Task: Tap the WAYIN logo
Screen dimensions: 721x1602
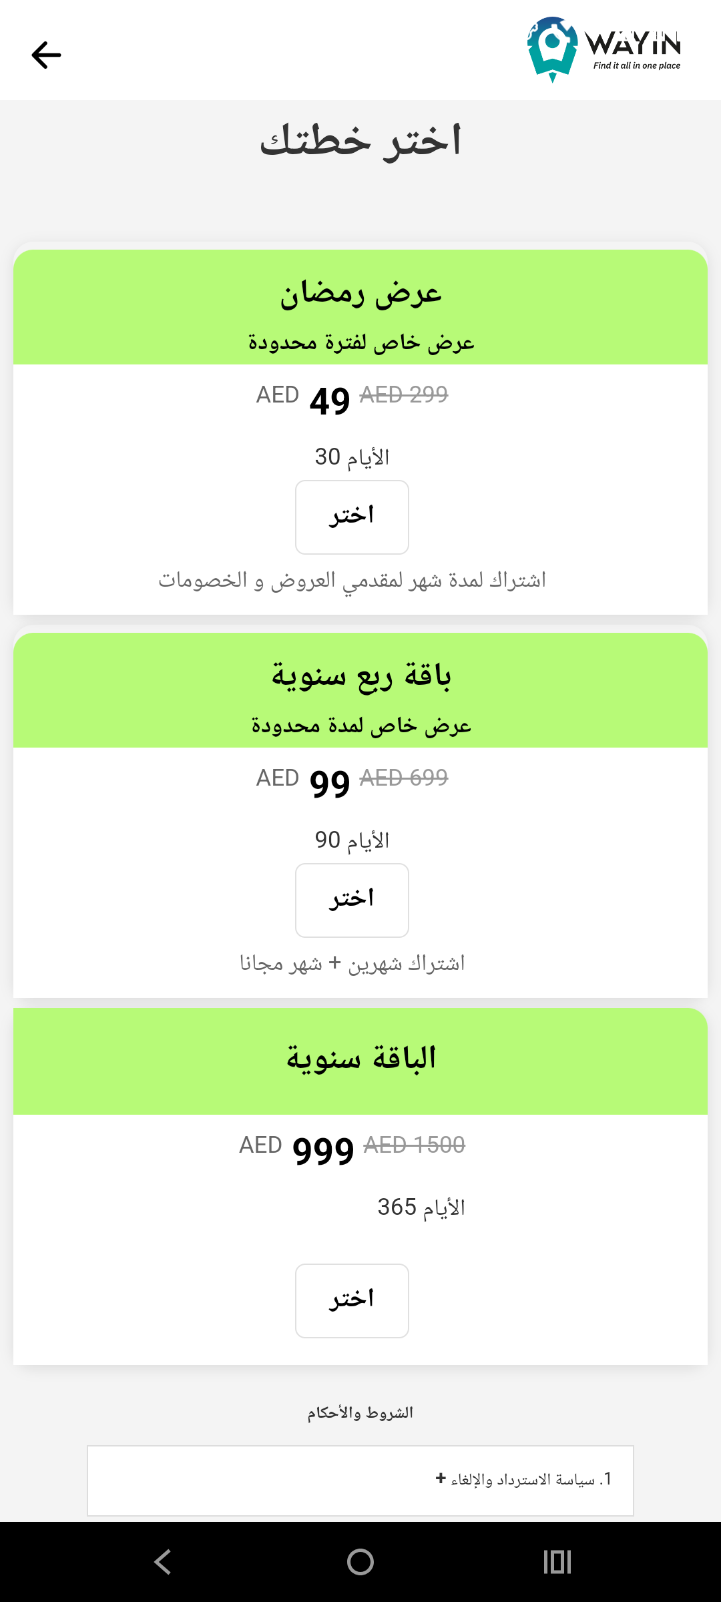Action: point(604,49)
